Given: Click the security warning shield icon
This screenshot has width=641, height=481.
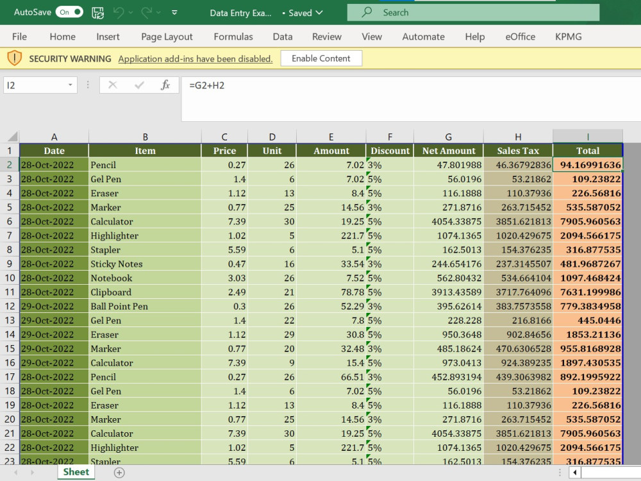Looking at the screenshot, I should [x=15, y=58].
